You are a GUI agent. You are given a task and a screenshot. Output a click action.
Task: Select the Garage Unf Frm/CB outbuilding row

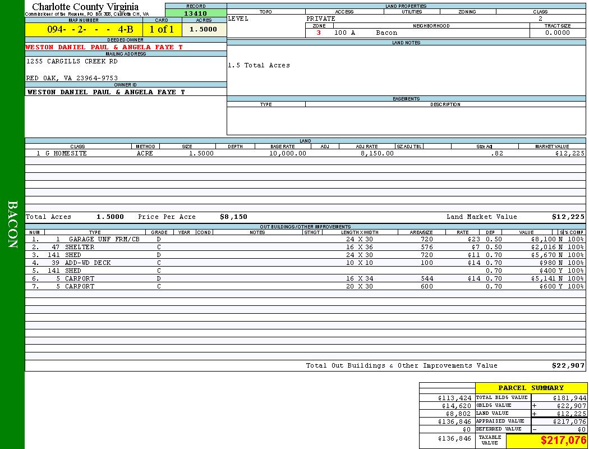tap(104, 239)
